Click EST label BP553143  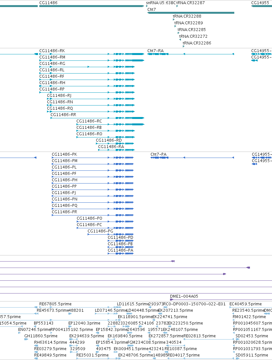[x=43, y=323]
